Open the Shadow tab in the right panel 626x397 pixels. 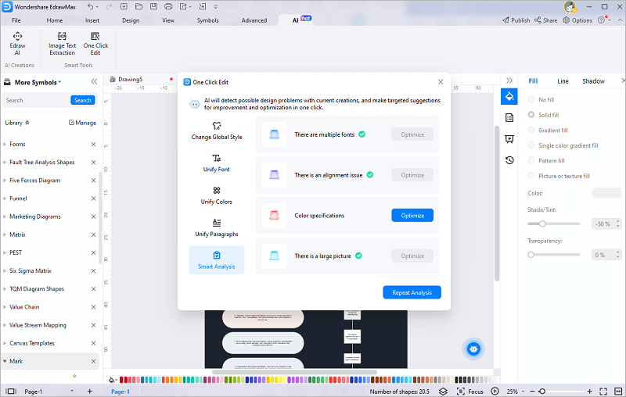[x=593, y=81]
